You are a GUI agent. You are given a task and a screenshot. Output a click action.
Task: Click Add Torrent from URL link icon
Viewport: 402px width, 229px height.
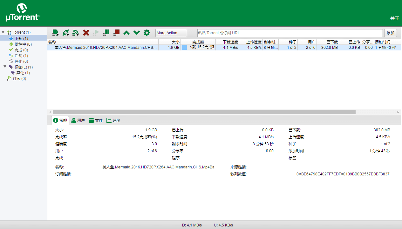[x=66, y=32]
